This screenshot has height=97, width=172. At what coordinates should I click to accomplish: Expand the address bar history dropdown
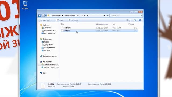[x=105, y=16]
